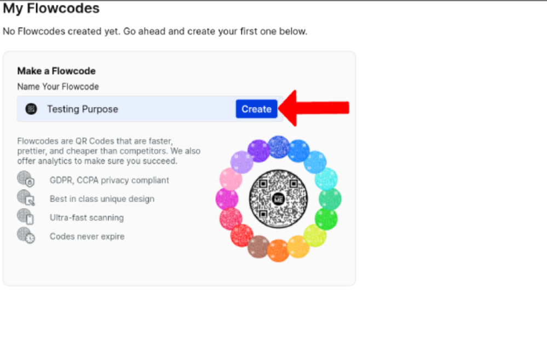
Task: Click the GDPR privacy compliant lock icon
Action: pos(26,179)
